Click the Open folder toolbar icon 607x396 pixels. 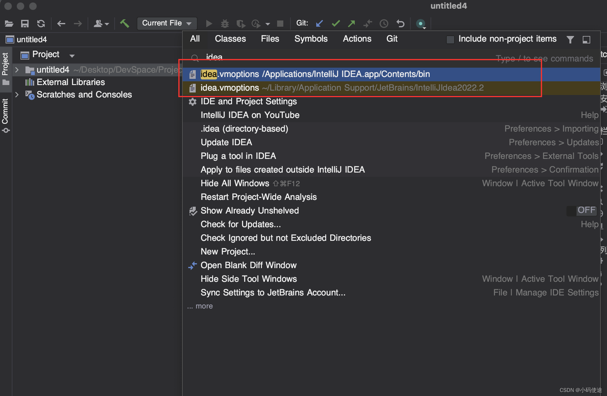(x=9, y=23)
